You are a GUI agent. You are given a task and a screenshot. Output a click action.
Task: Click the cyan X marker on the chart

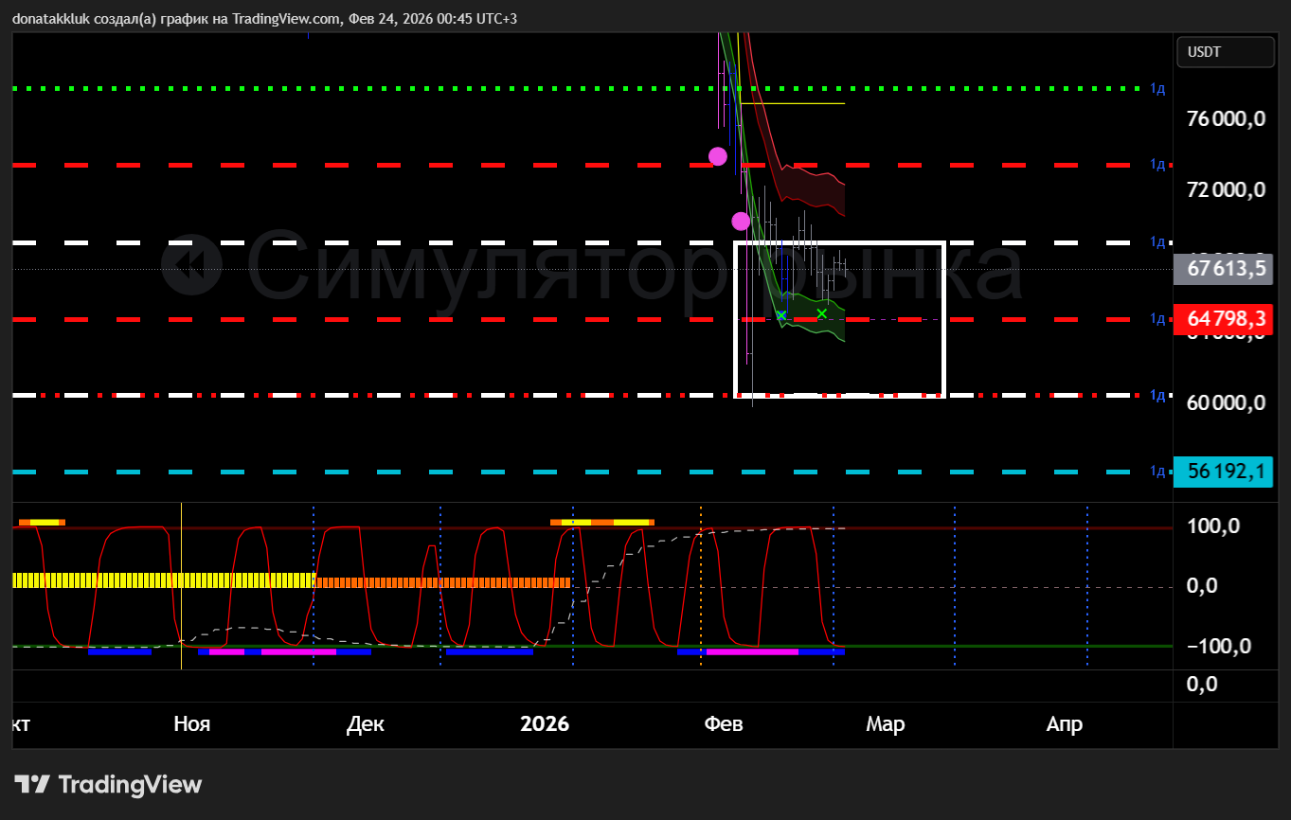tap(781, 315)
